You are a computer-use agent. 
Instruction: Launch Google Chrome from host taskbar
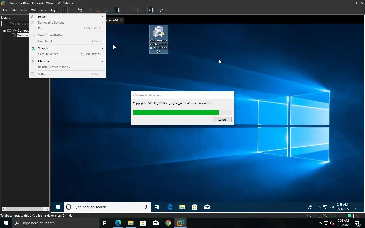coord(168,223)
